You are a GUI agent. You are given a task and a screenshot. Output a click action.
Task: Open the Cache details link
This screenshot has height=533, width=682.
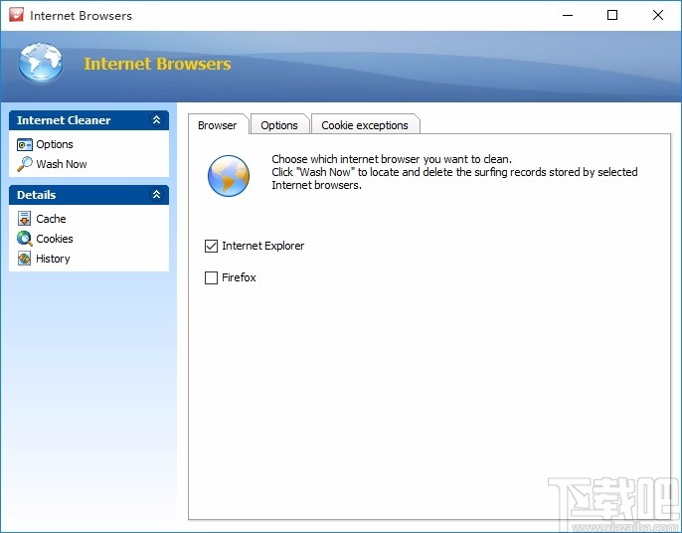coord(51,219)
